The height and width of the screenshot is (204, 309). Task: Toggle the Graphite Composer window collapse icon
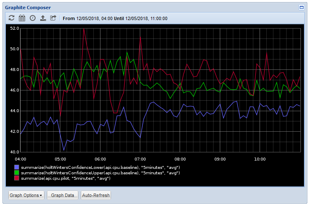(301, 8)
